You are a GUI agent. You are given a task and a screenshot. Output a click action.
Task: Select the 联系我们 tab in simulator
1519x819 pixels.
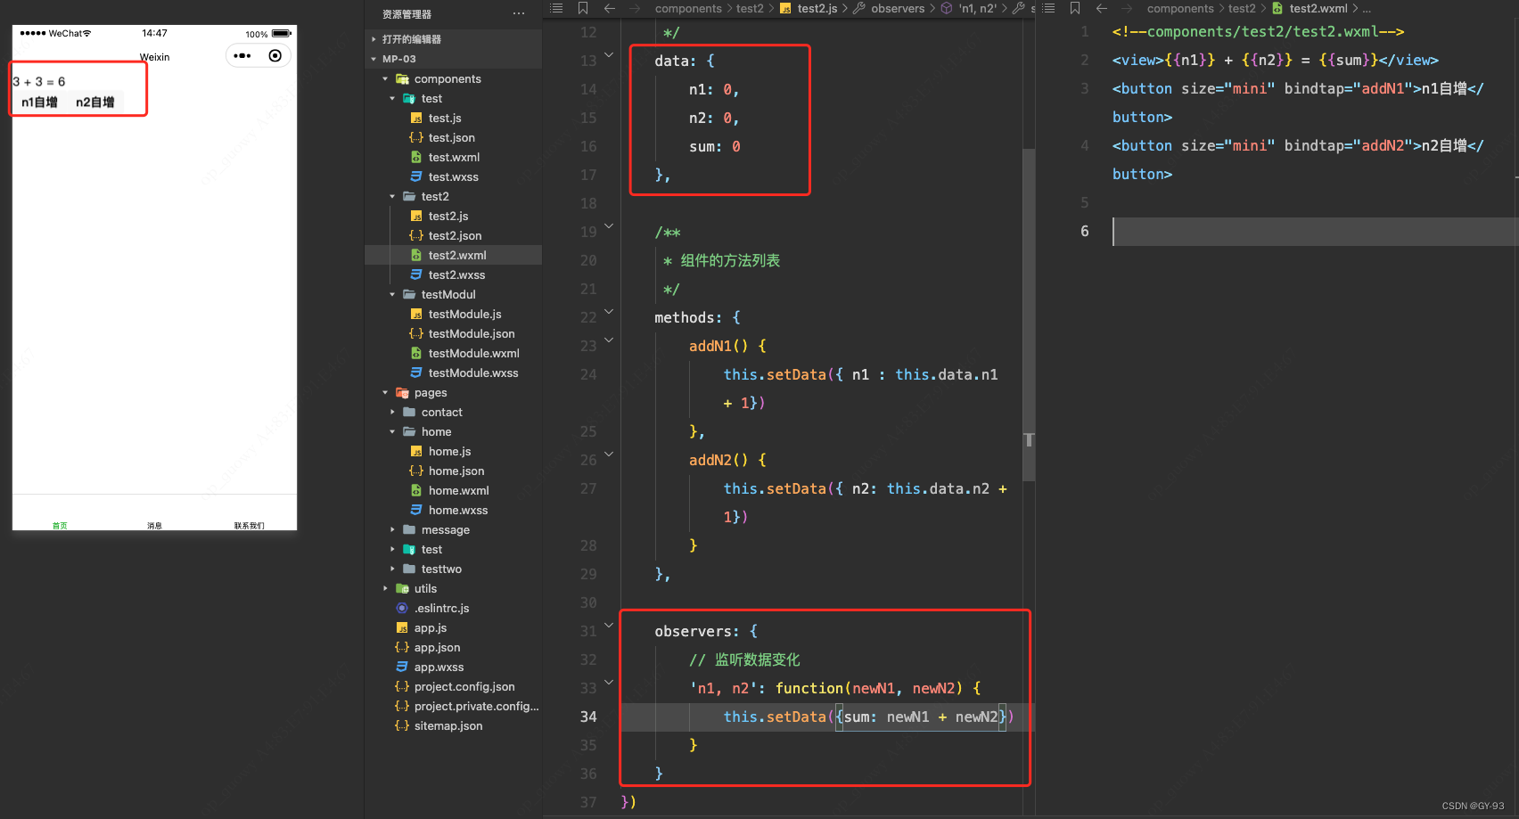pos(249,525)
